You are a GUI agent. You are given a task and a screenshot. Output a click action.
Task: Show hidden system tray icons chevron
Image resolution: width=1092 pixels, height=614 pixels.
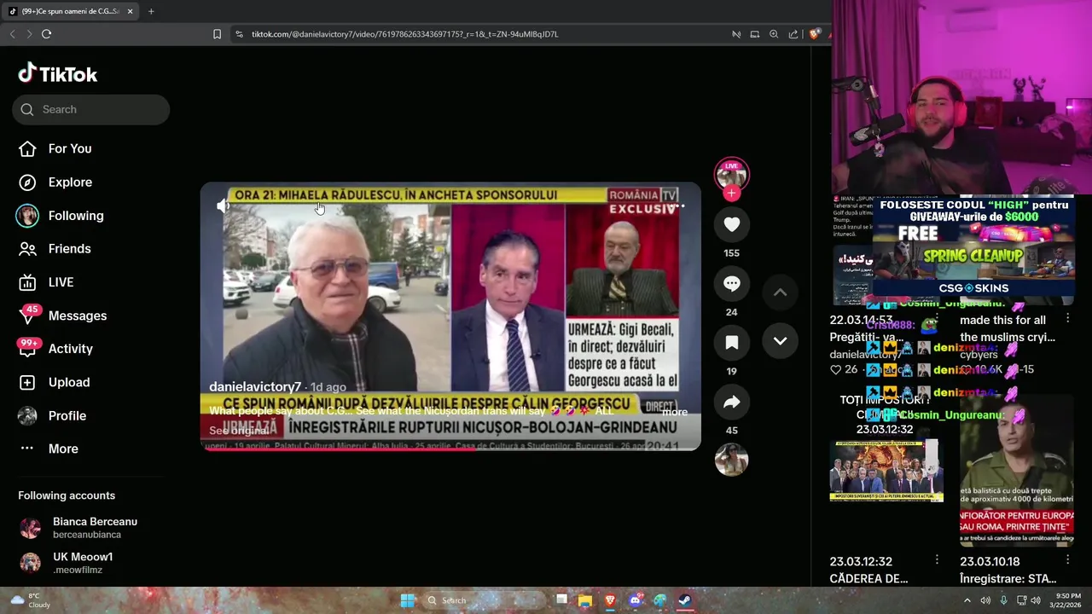967,600
